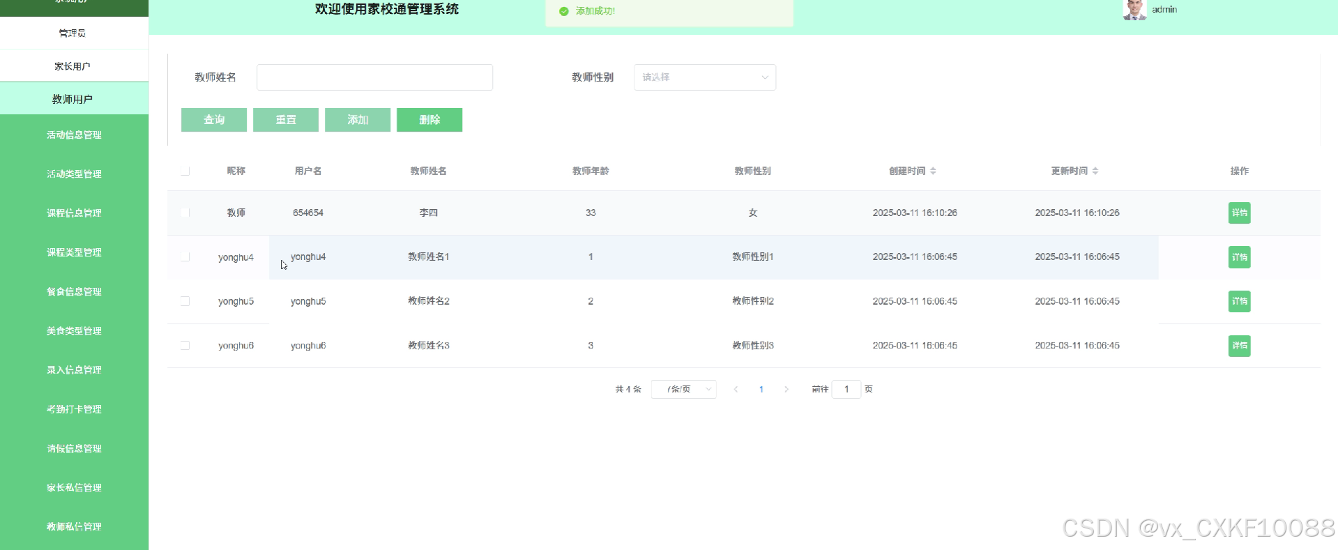Go to previous page arrow
The height and width of the screenshot is (550, 1338).
tap(736, 389)
